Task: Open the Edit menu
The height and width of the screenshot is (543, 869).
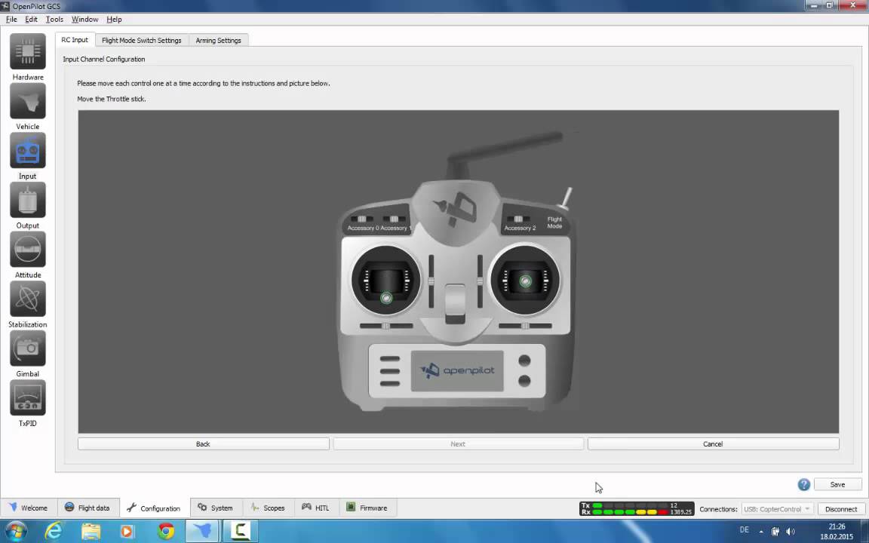Action: (x=31, y=20)
